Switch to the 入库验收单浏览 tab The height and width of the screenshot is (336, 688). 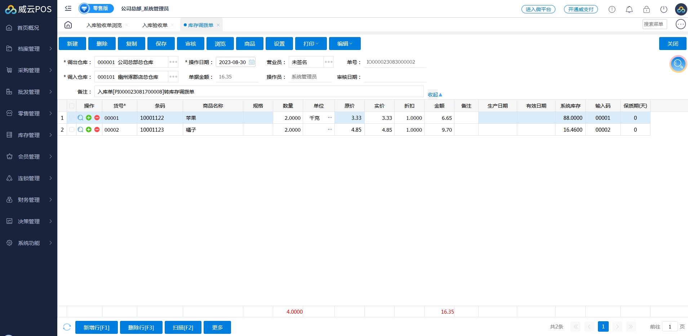104,25
